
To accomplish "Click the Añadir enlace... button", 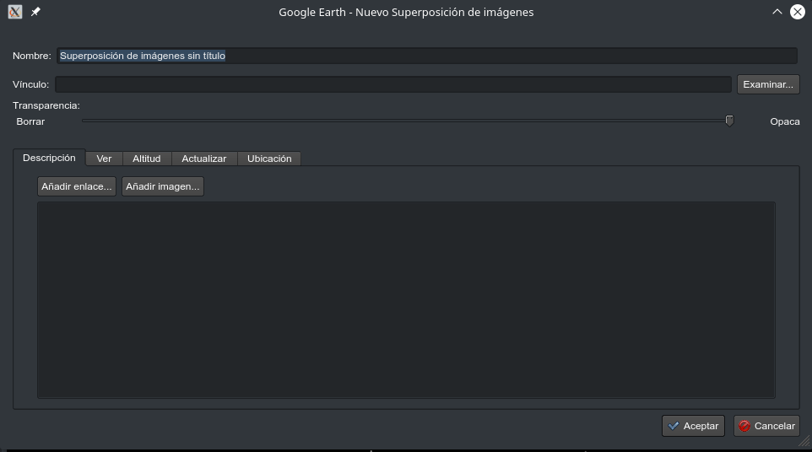I will click(x=77, y=186).
